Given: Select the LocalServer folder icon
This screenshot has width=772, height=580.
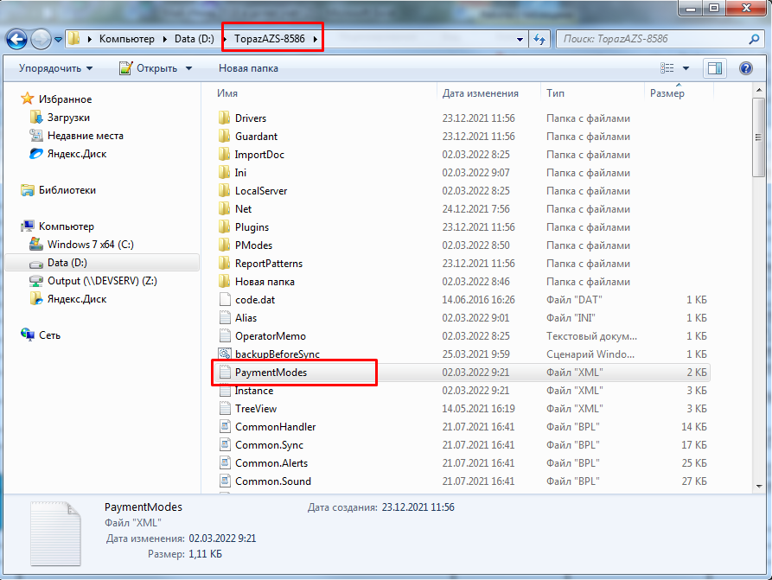Looking at the screenshot, I should (x=225, y=190).
